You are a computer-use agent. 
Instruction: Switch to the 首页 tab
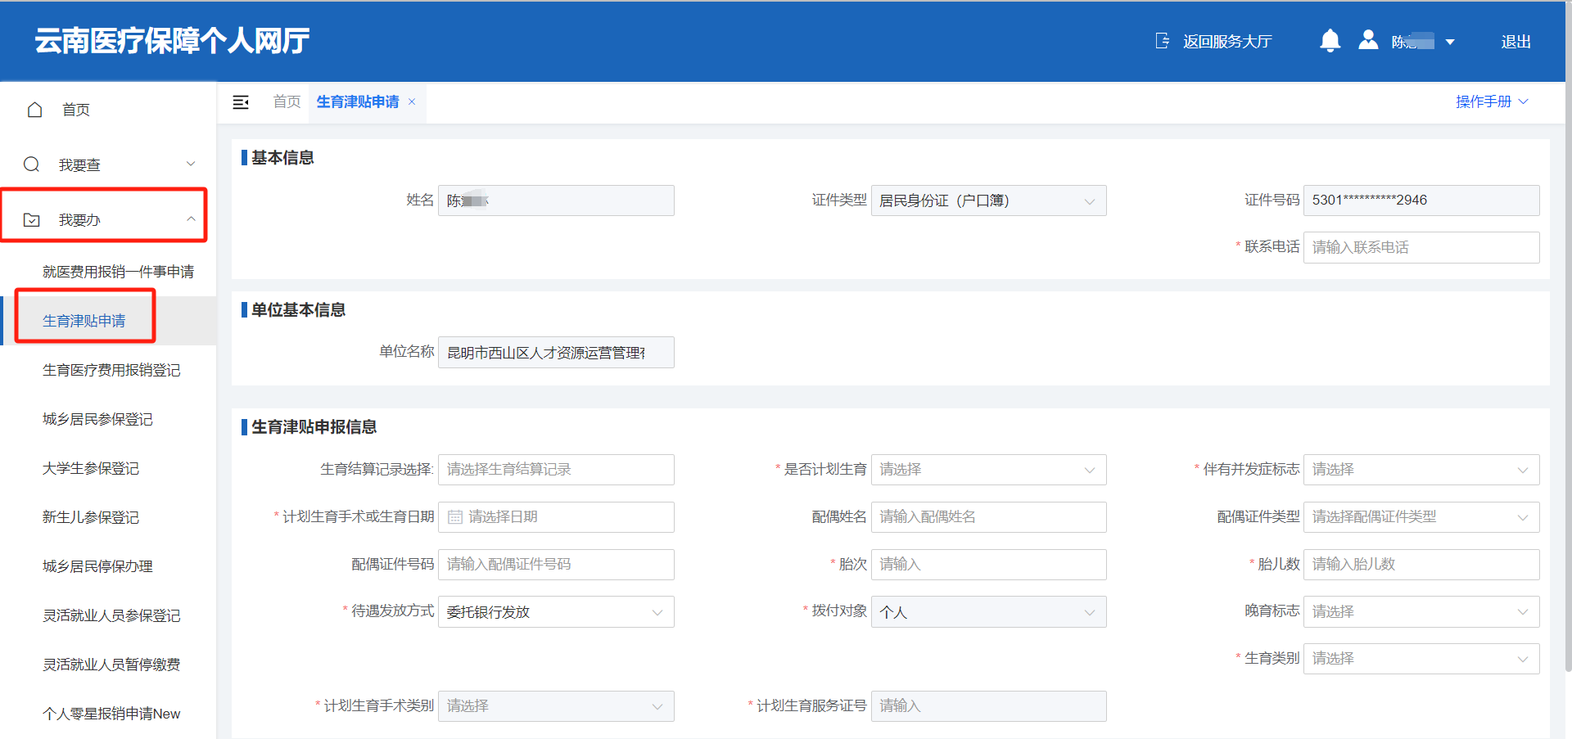coord(287,101)
